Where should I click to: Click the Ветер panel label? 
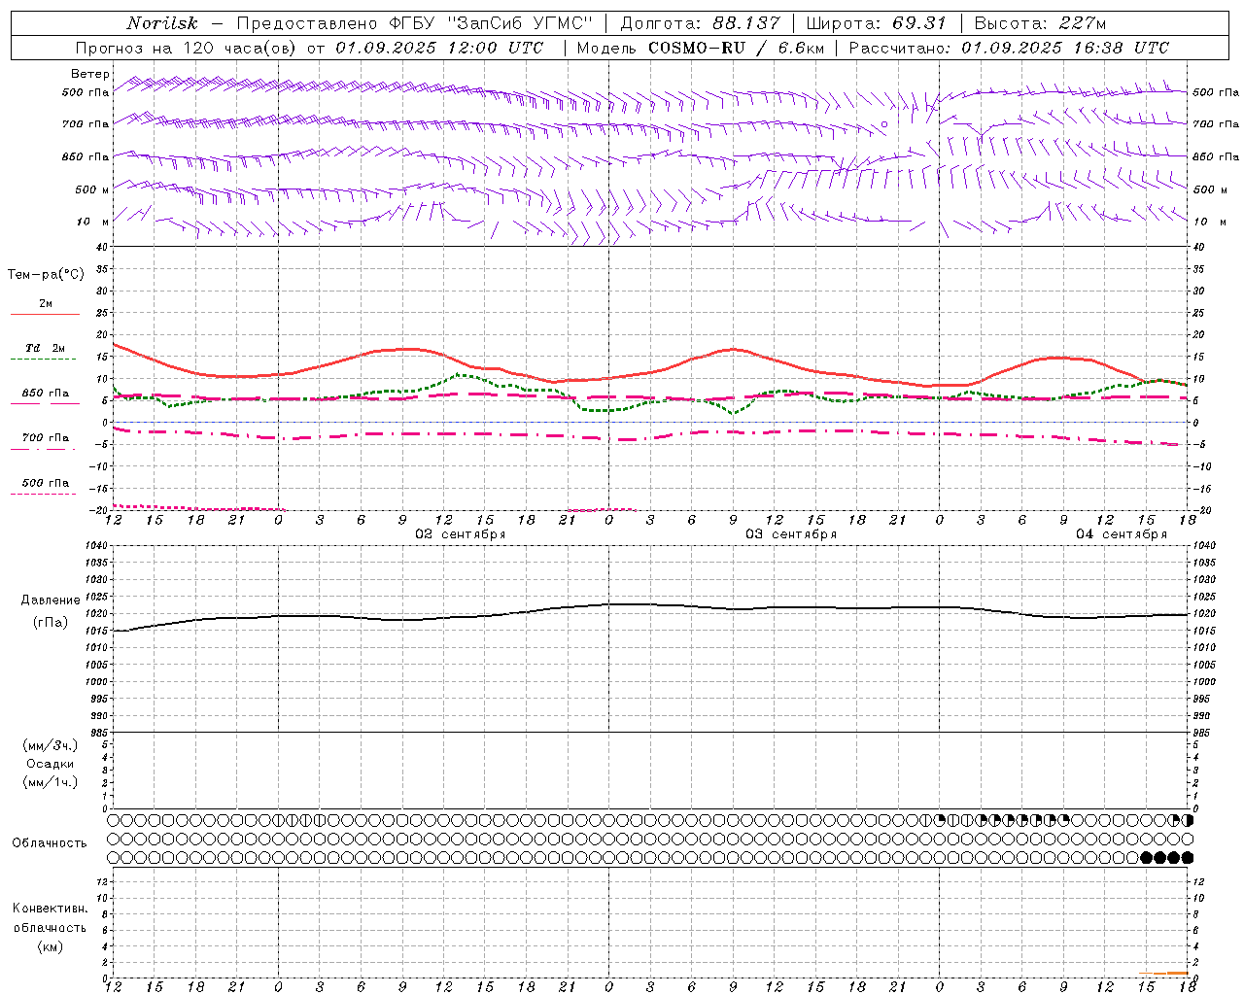pos(89,74)
